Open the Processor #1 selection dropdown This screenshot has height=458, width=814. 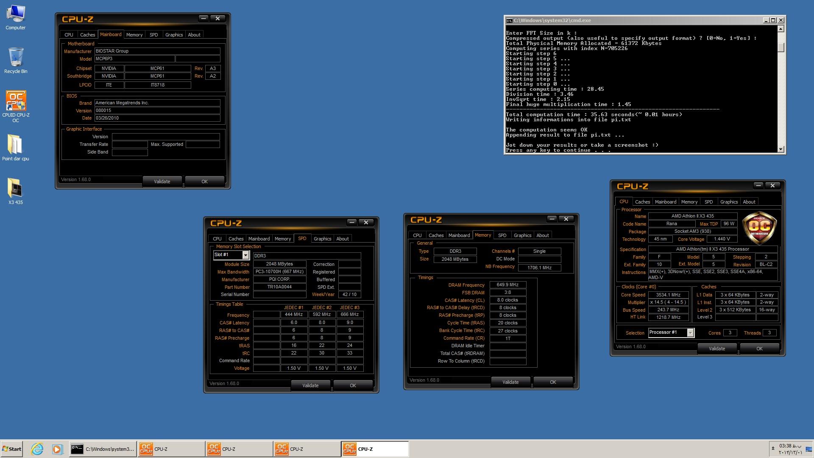[x=690, y=332]
